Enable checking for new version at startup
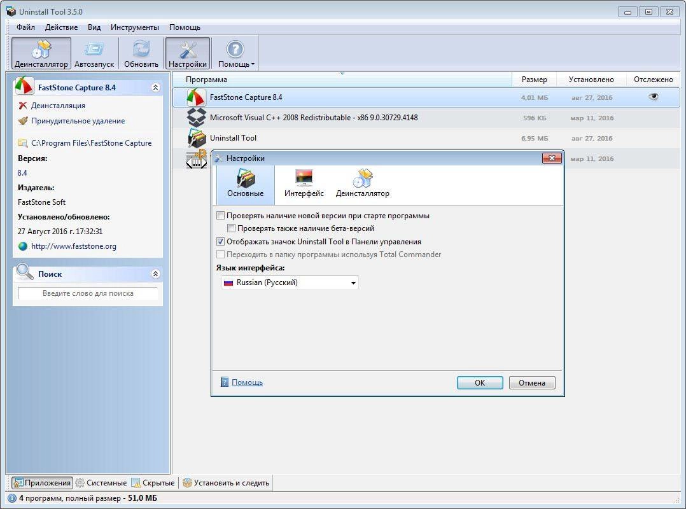 tap(220, 216)
